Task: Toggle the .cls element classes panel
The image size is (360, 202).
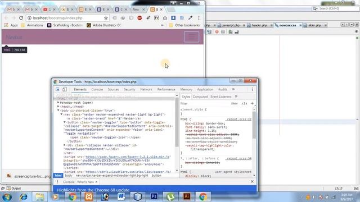Action: pos(244,103)
